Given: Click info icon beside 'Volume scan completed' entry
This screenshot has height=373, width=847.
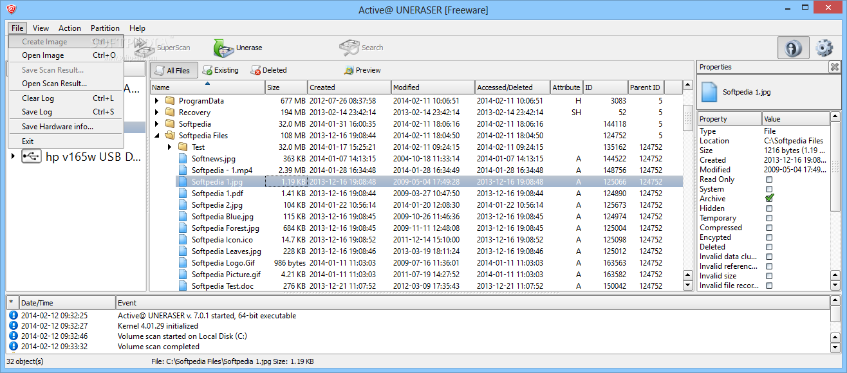Looking at the screenshot, I should (x=13, y=346).
